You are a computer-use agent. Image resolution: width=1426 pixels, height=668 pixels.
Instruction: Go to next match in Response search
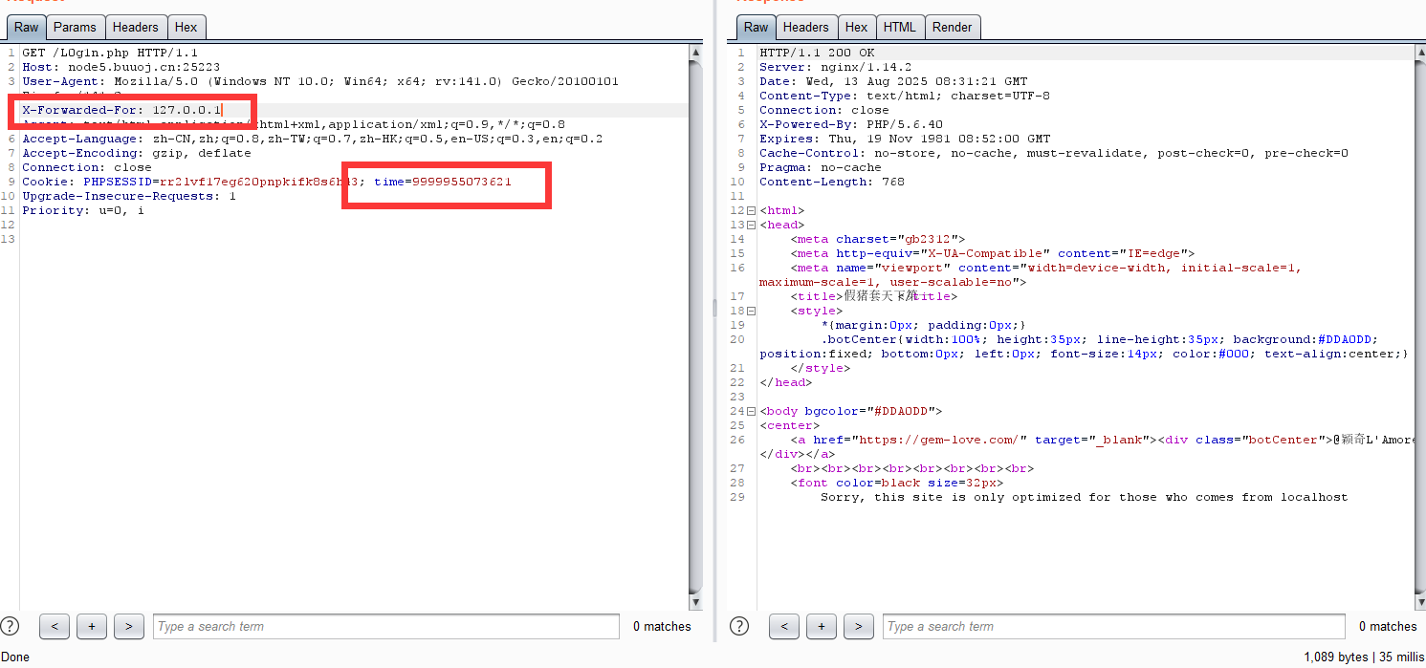pyautogui.click(x=859, y=627)
